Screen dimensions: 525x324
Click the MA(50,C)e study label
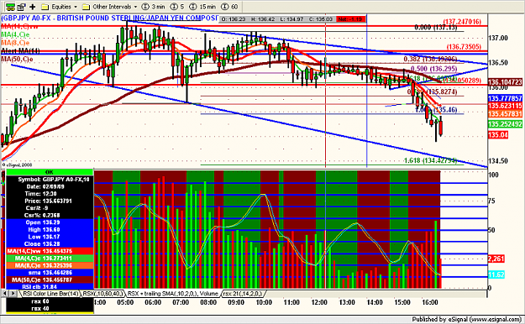click(x=17, y=60)
